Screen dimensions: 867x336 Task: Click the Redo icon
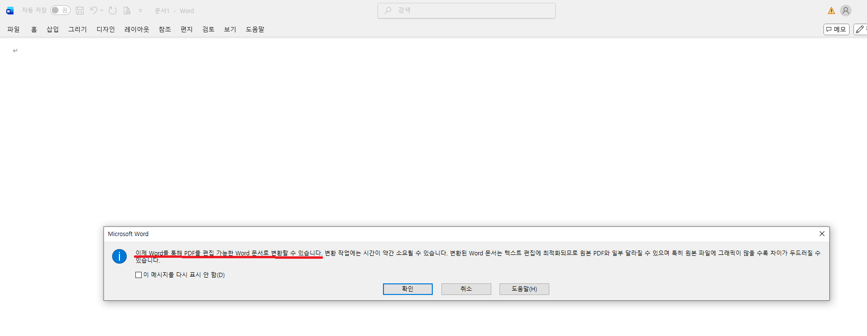click(113, 10)
